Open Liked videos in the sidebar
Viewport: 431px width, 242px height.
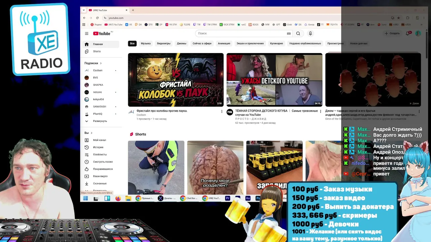(101, 169)
